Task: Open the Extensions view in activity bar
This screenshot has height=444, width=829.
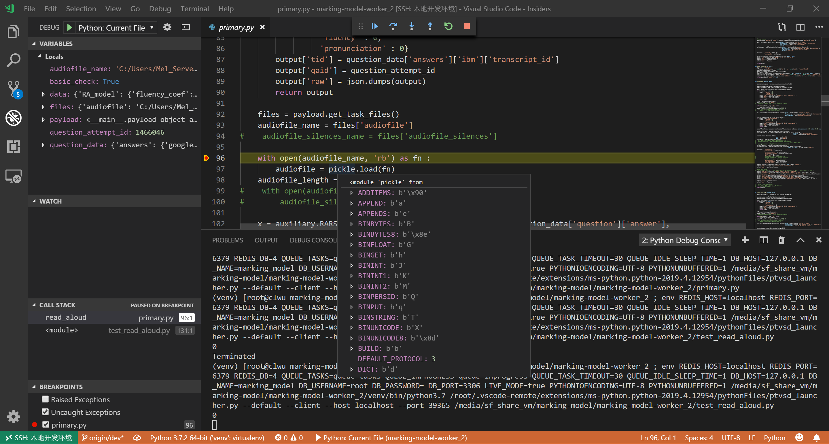Action: tap(14, 147)
